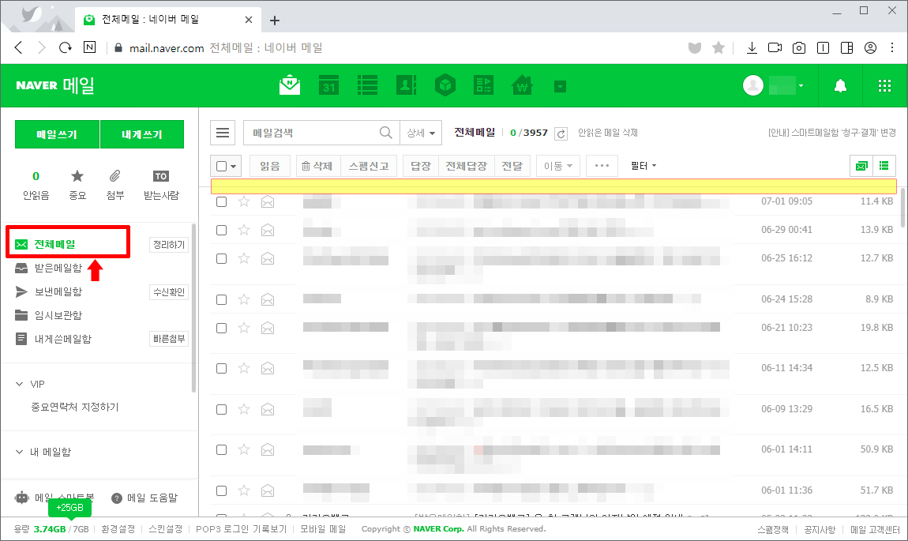The width and height of the screenshot is (908, 541).
Task: Click the 메일쓰기 compose button
Action: click(57, 134)
